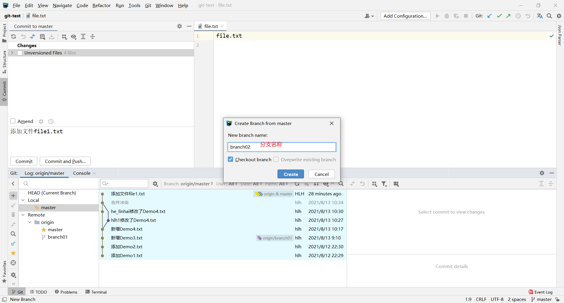The width and height of the screenshot is (564, 303).
Task: Expand the Unversioned Files group
Action: tap(12, 53)
